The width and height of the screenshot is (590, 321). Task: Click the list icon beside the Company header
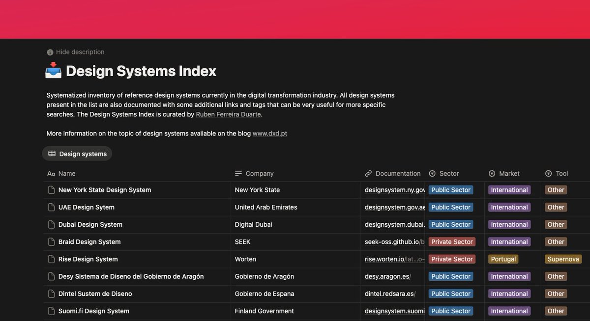237,173
